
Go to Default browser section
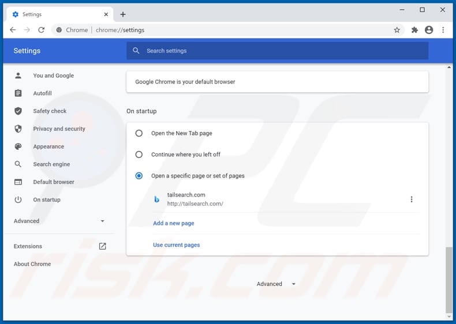[54, 182]
